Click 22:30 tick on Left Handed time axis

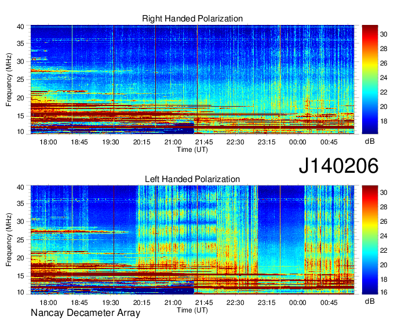click(235, 303)
